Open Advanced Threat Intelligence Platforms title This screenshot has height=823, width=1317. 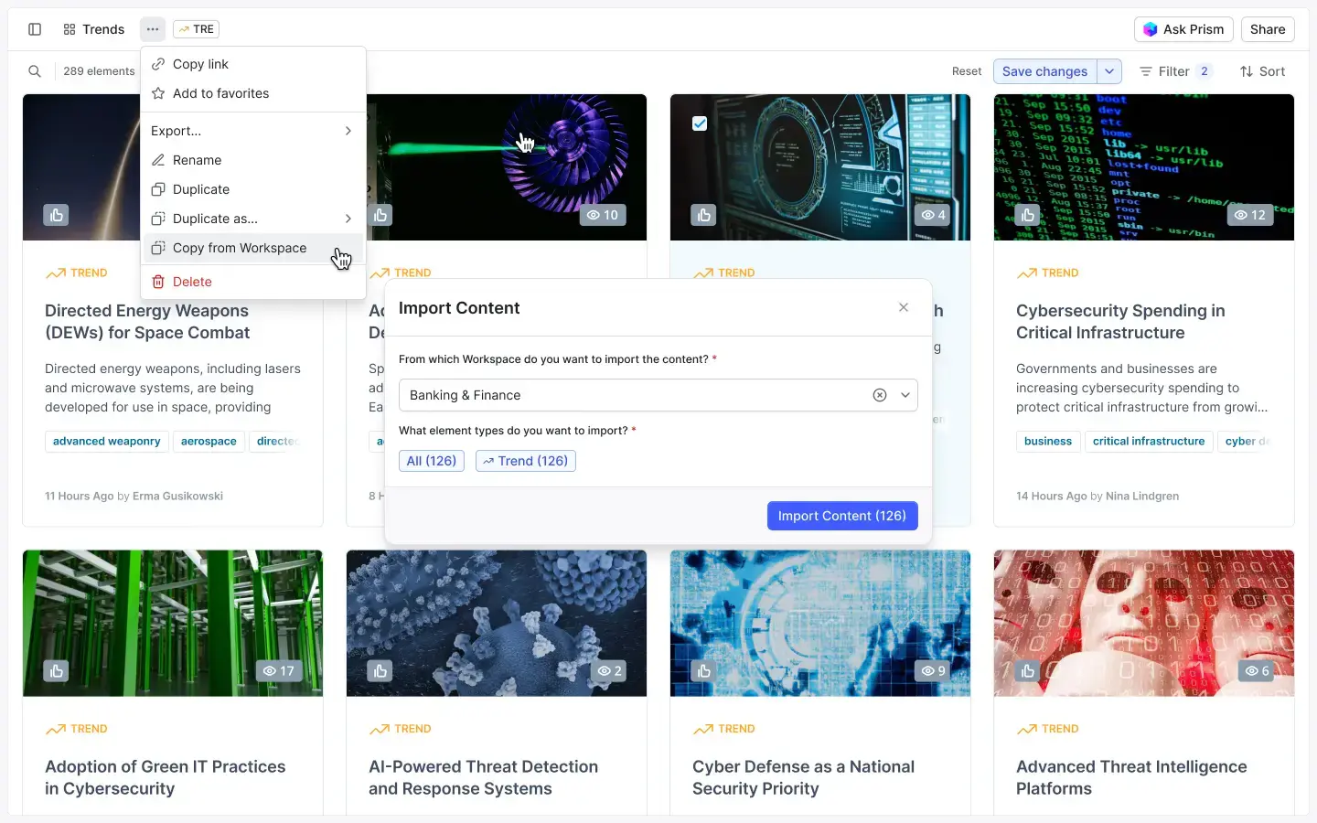tap(1131, 777)
